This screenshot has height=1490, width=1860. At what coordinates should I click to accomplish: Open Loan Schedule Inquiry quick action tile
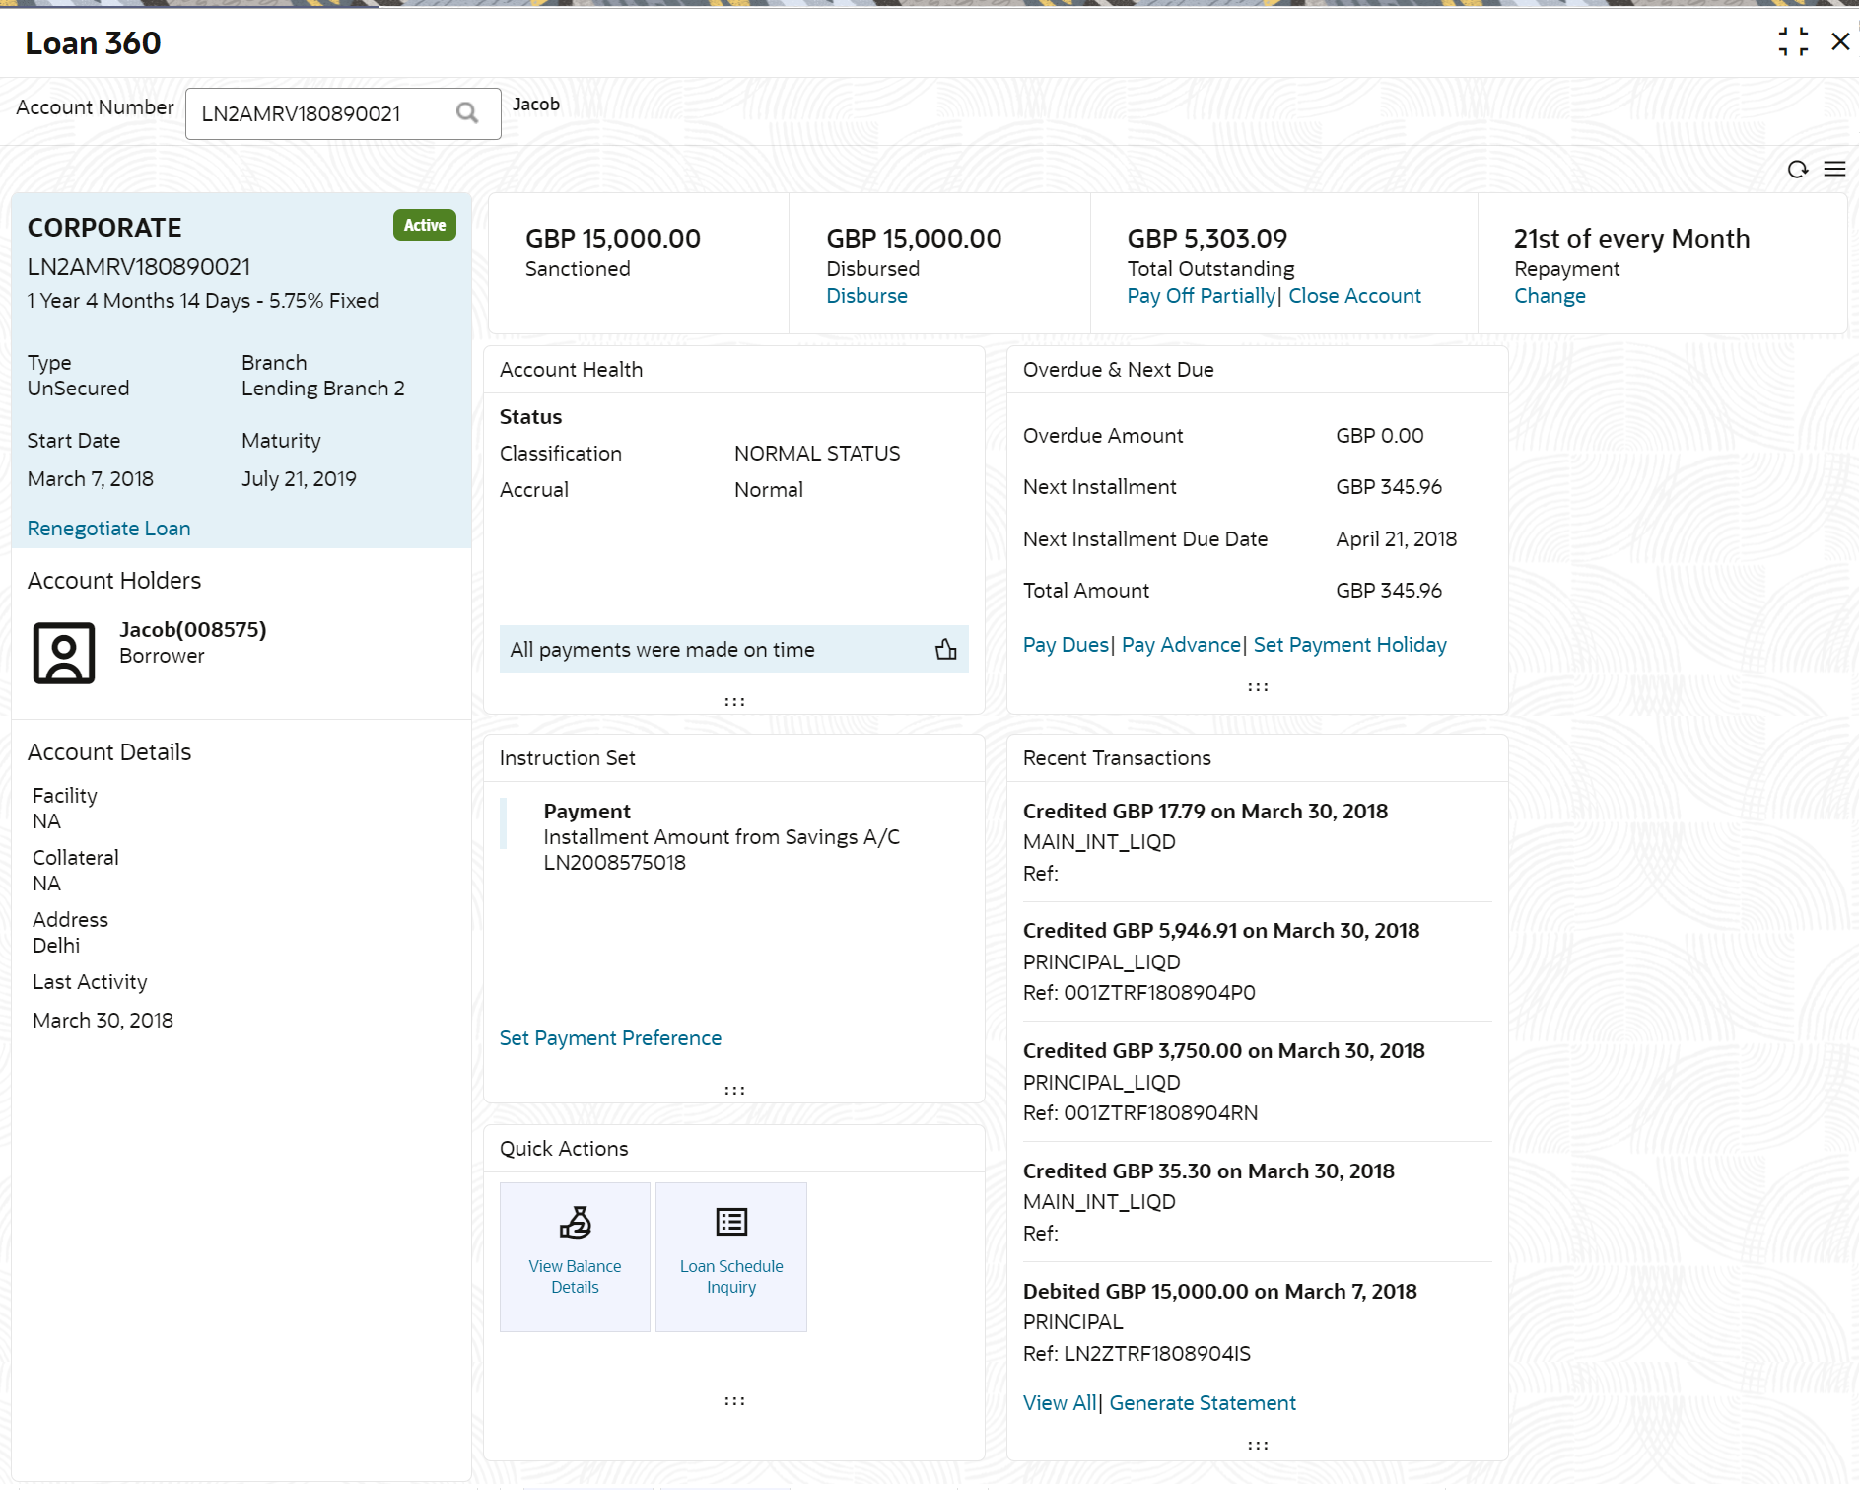click(x=731, y=1257)
